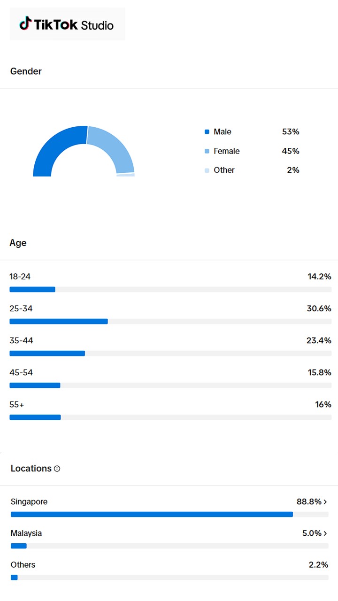
Task: Click the Singapore progress bar
Action: 152,515
